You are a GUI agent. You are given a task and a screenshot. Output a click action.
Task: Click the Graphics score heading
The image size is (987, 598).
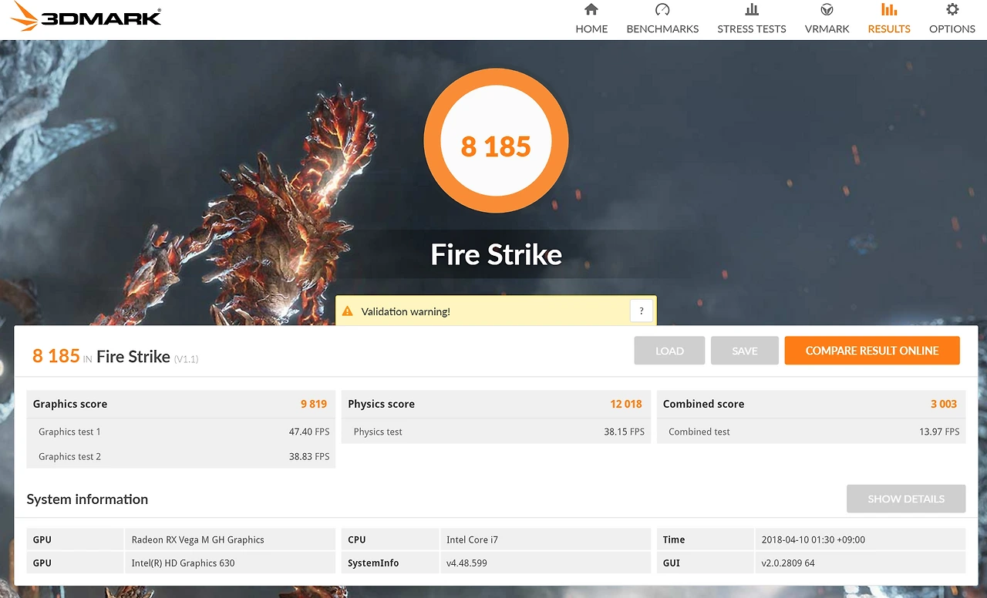(70, 404)
